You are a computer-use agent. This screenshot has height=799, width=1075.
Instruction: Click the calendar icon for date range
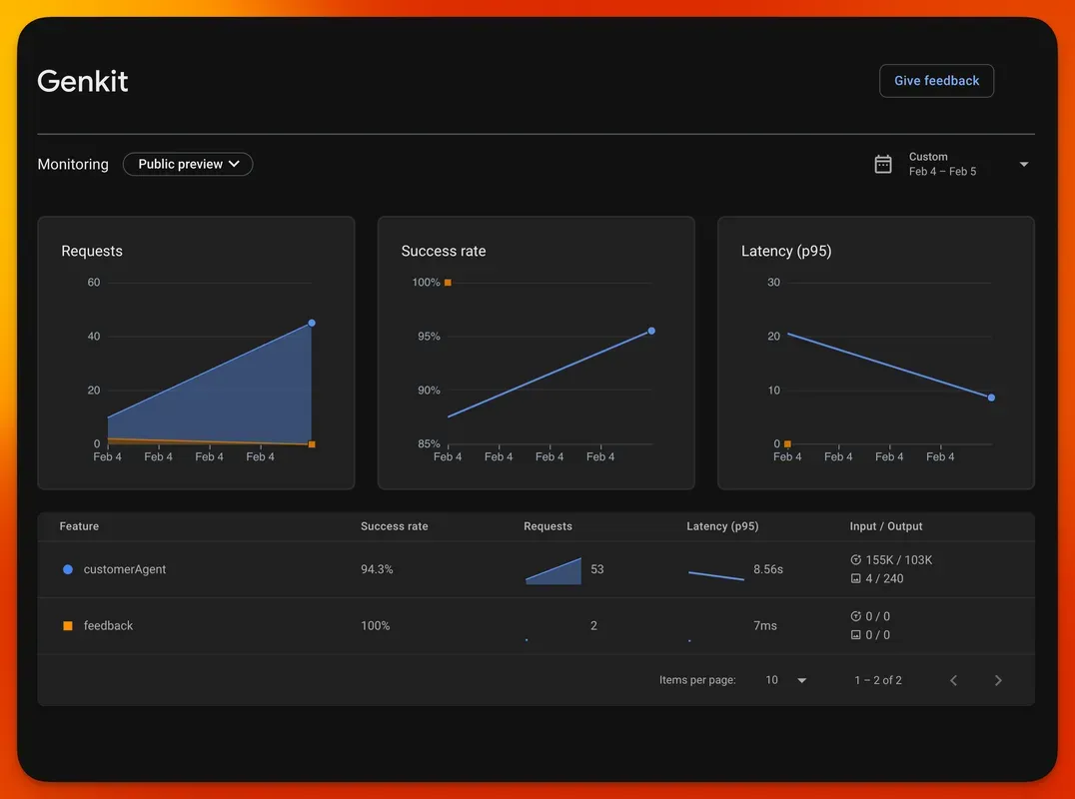883,164
